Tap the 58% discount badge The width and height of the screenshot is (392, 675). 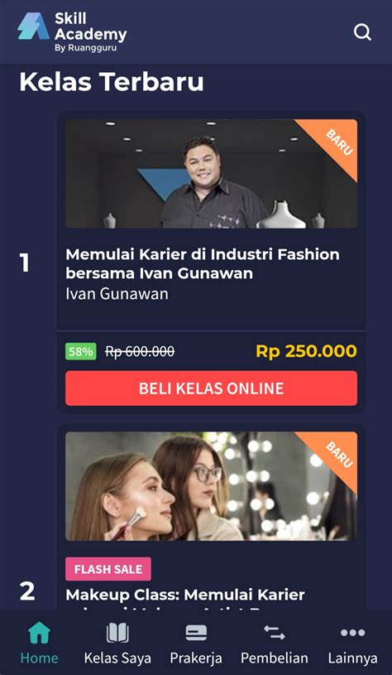[81, 352]
